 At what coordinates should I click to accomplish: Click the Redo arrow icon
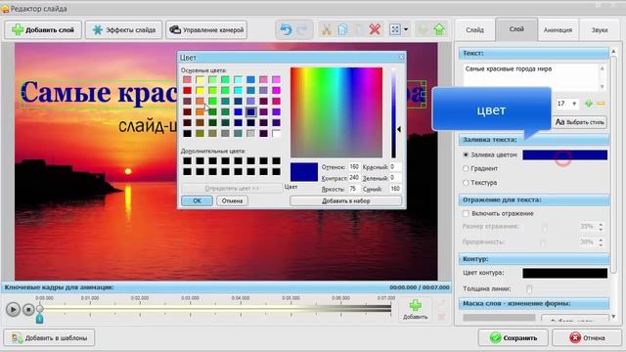(x=302, y=29)
